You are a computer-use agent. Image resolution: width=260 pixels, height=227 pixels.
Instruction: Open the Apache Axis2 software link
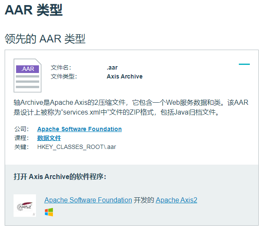[x=177, y=200]
